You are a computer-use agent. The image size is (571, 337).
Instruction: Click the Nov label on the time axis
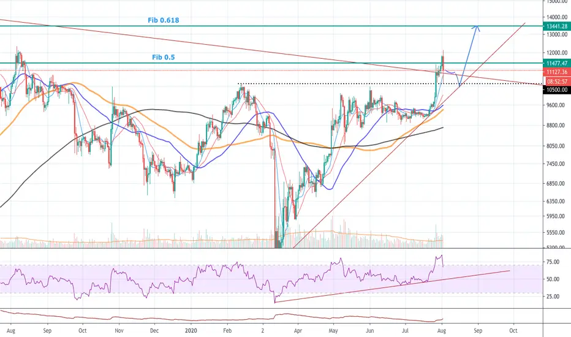pyautogui.click(x=119, y=331)
